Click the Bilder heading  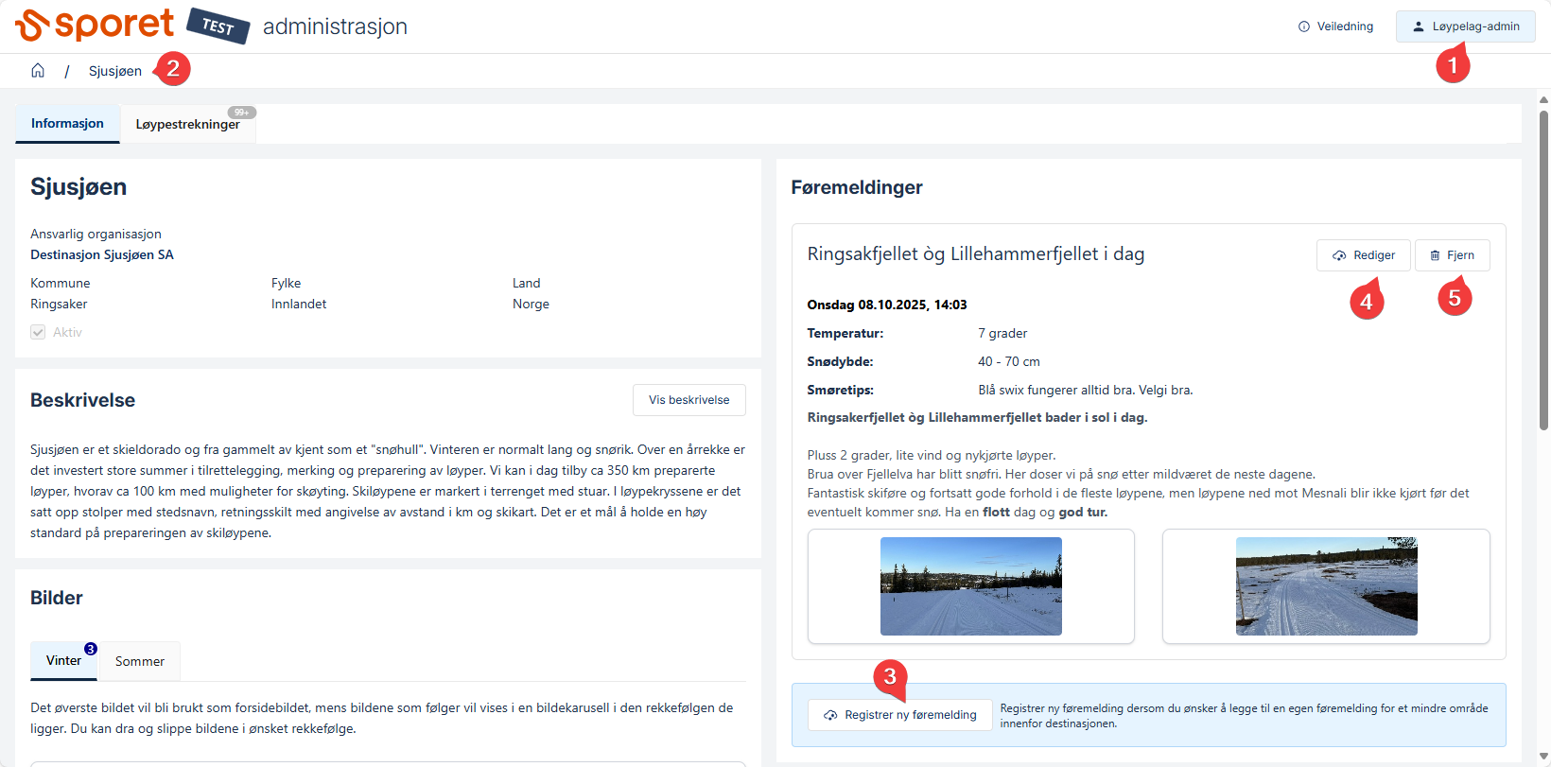coord(57,598)
